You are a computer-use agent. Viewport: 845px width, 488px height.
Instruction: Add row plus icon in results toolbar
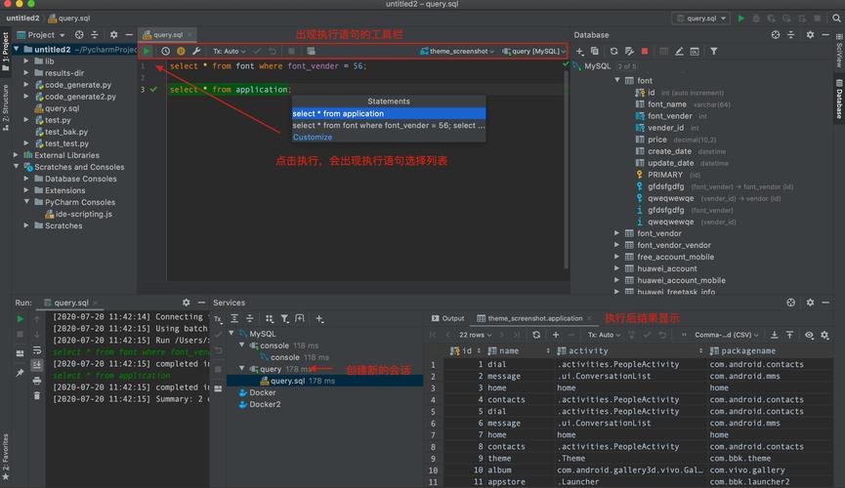[556, 335]
